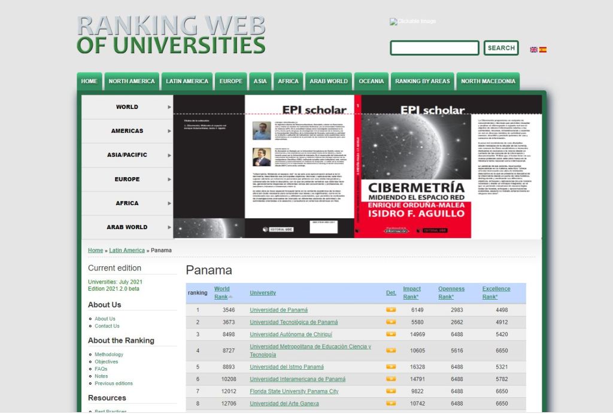This screenshot has height=414, width=613.
Task: Click into the search text field
Action: 434,48
